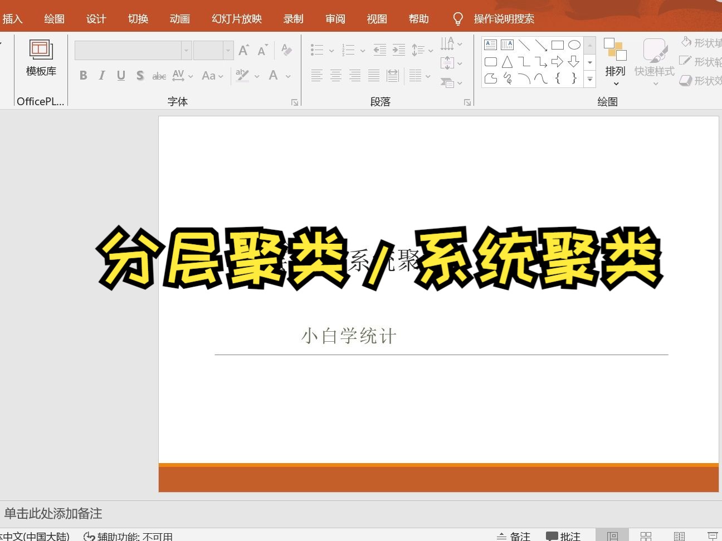722x541 pixels.
Task: Toggle Underline formatting
Action: point(121,75)
